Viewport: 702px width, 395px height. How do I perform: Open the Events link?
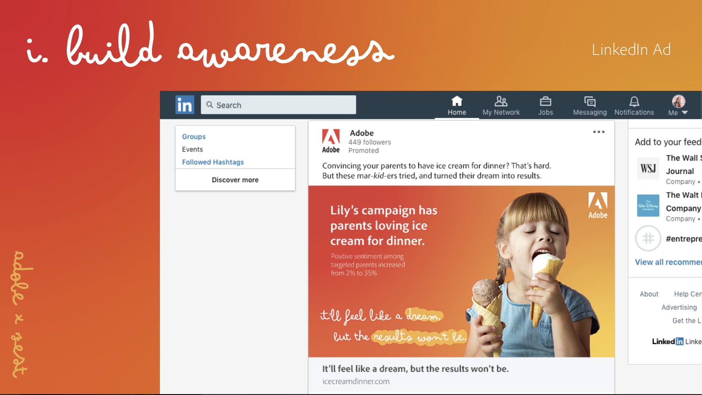tap(192, 150)
